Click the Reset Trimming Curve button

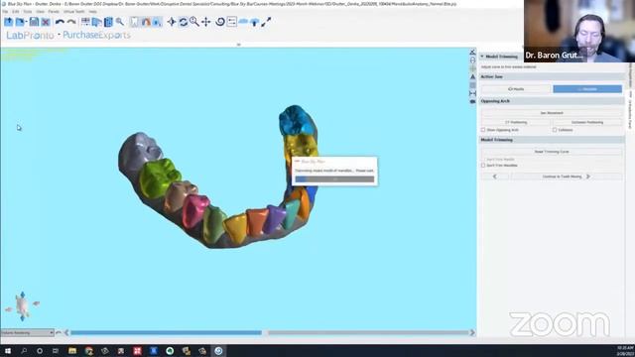552,152
